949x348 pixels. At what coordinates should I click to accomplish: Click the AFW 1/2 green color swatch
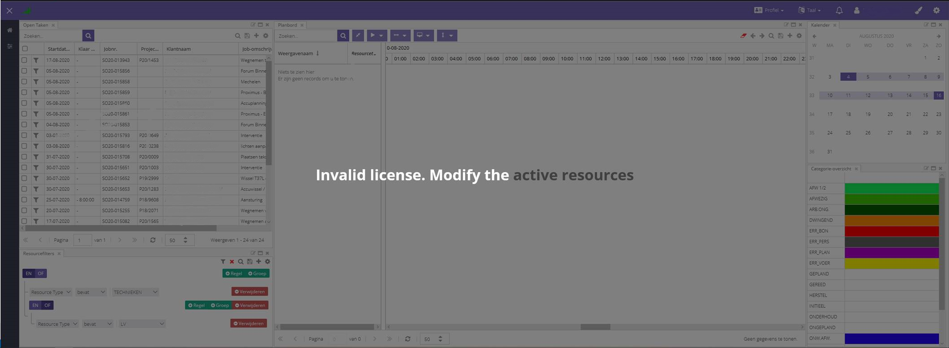click(x=892, y=188)
